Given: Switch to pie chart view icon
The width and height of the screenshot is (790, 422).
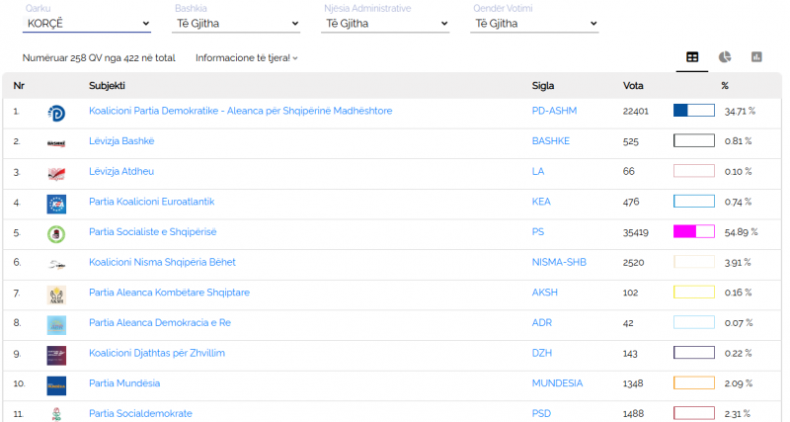Looking at the screenshot, I should coord(725,57).
